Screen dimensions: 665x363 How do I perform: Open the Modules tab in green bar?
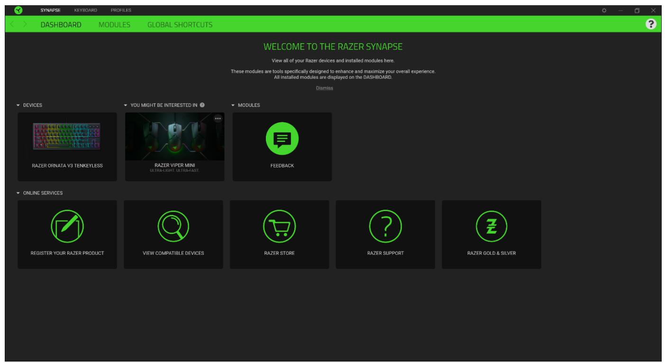click(114, 24)
